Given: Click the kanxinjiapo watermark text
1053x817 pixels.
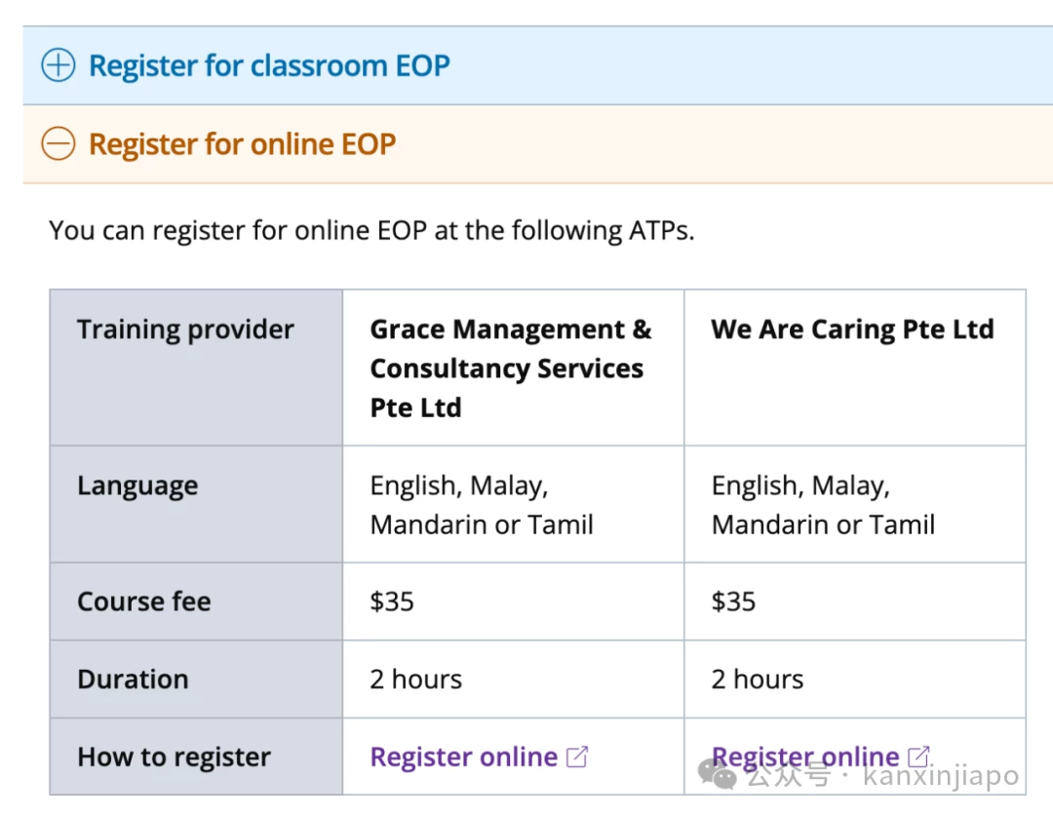Looking at the screenshot, I should point(941,776).
